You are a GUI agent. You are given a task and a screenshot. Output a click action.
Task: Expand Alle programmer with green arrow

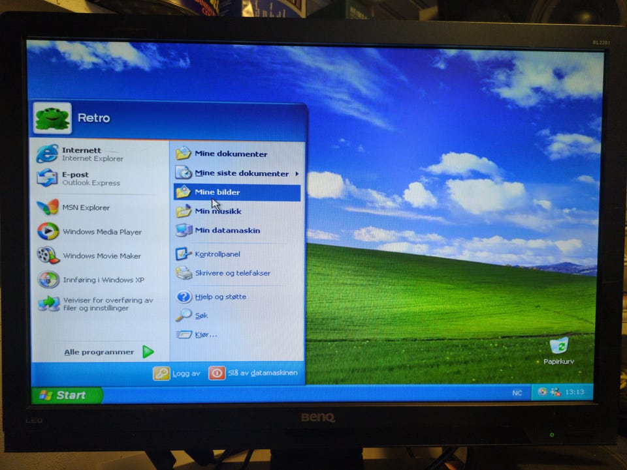pos(148,352)
